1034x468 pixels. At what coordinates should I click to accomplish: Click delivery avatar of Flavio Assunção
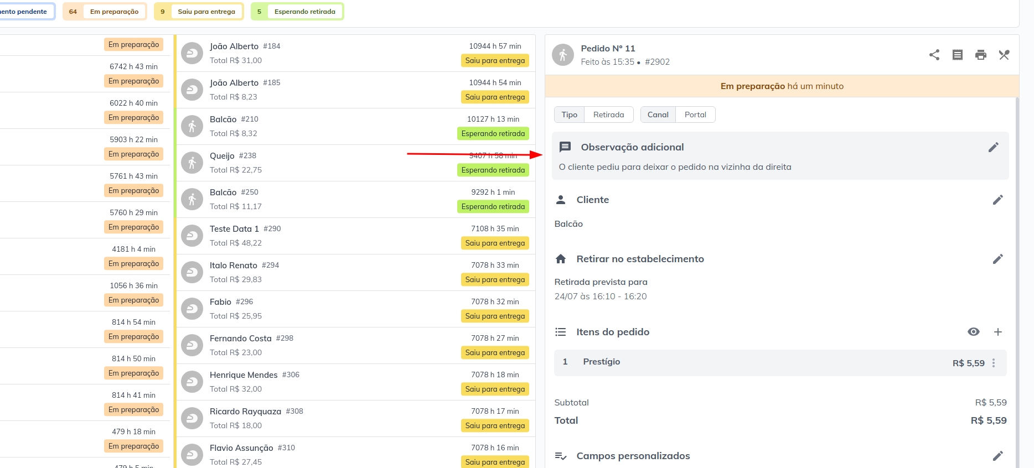click(x=192, y=455)
